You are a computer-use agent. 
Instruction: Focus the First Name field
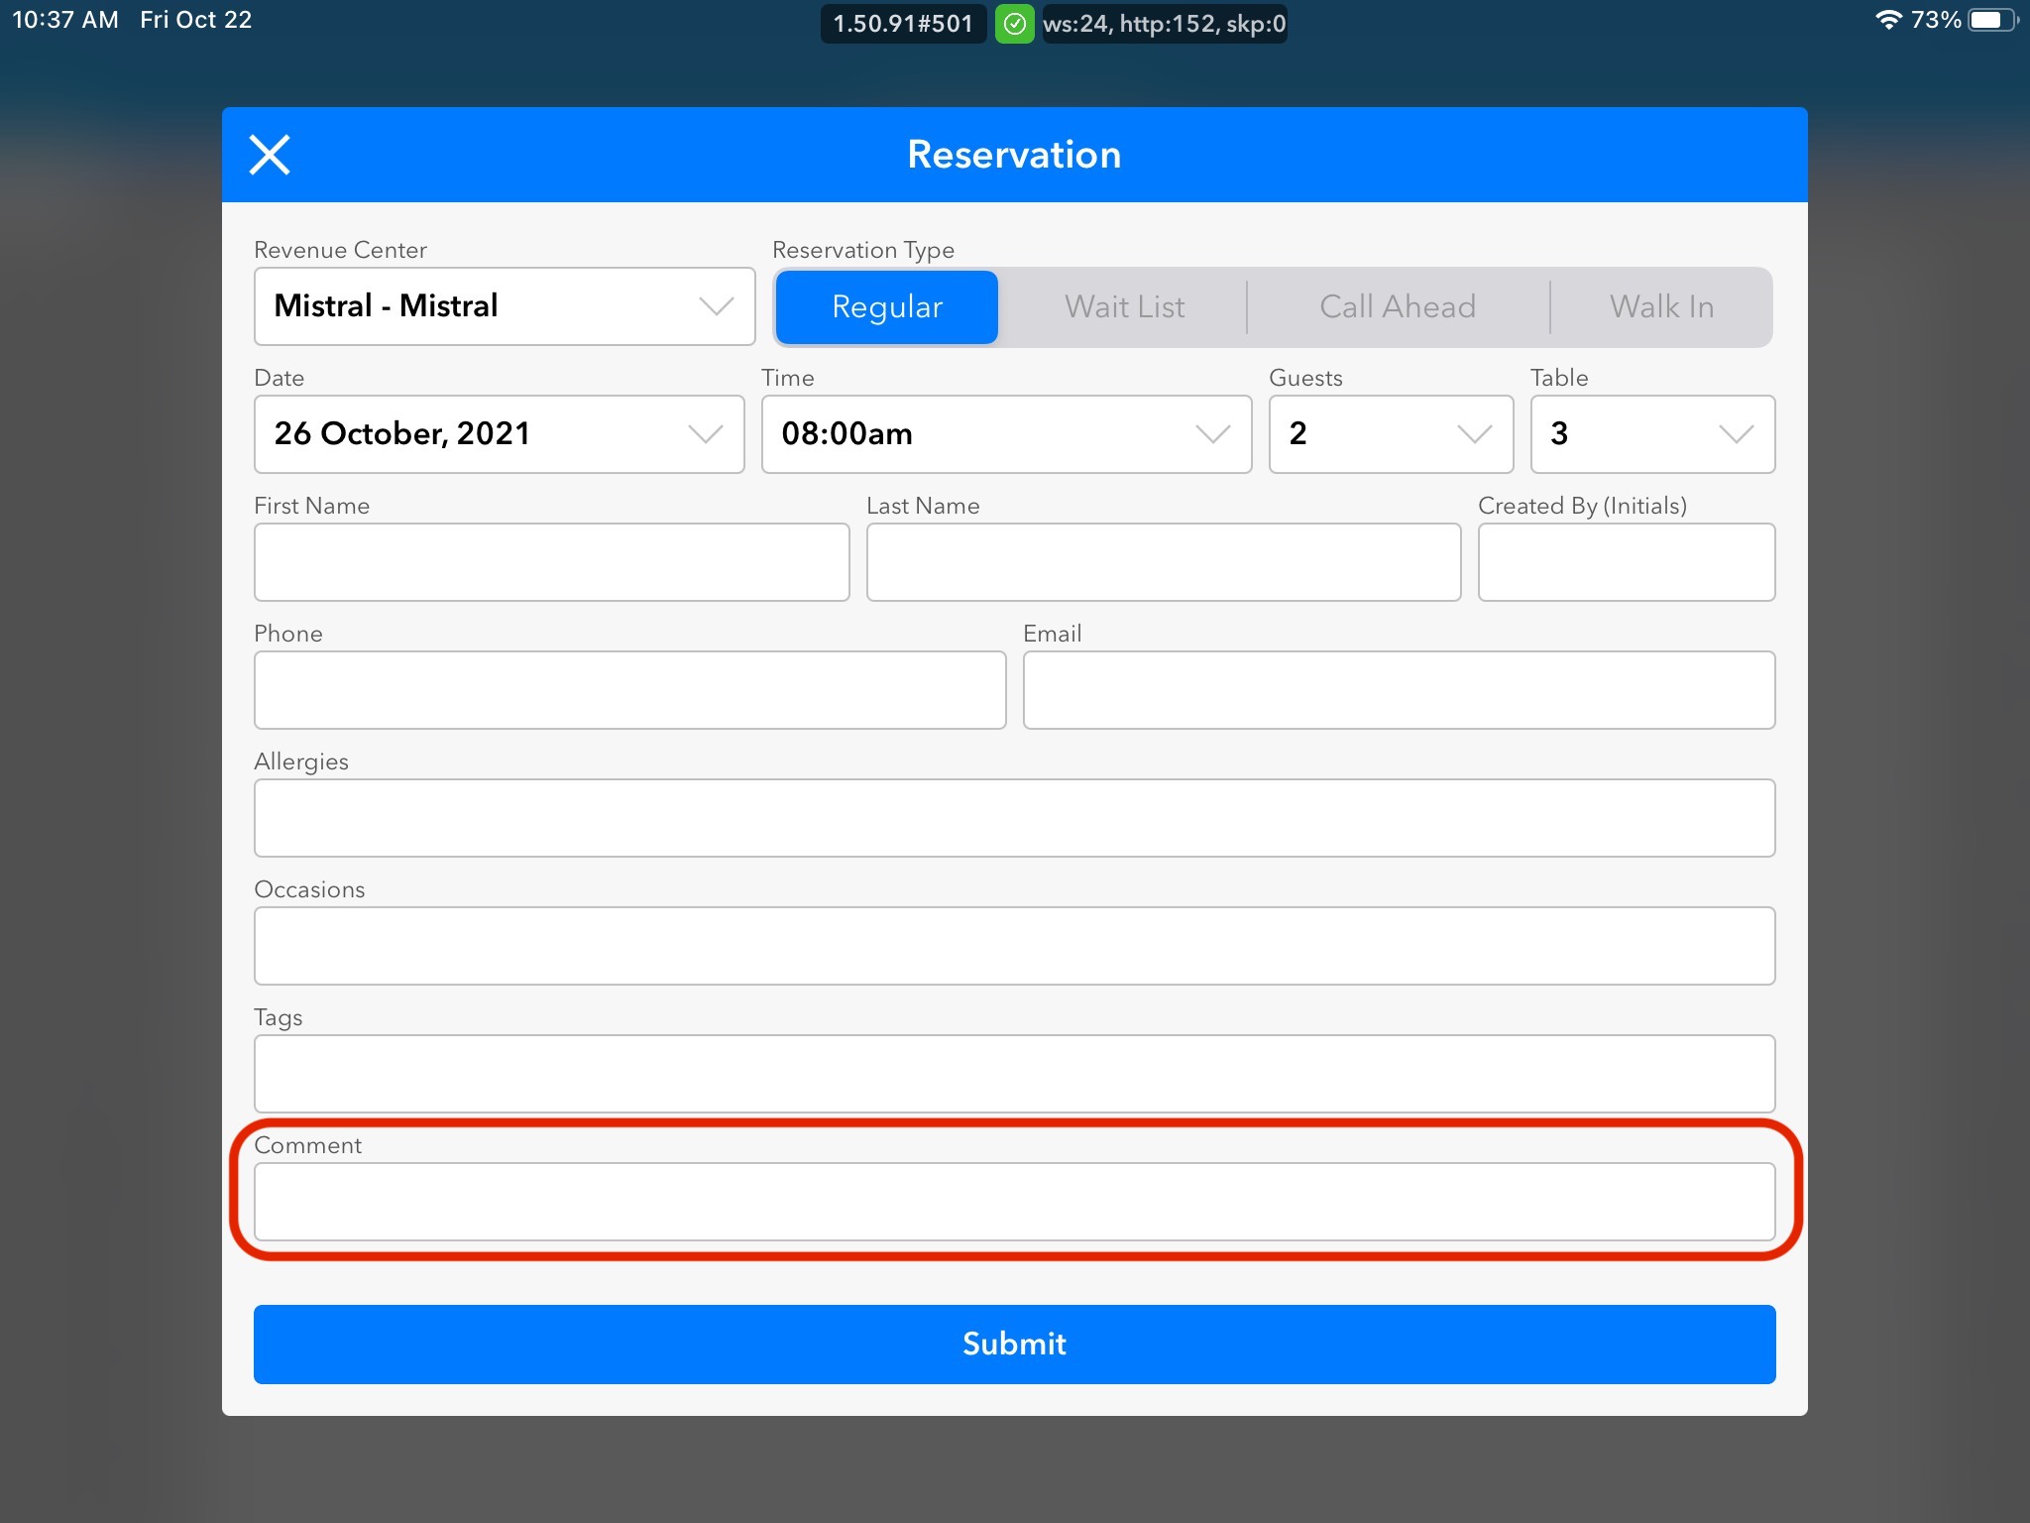point(551,562)
